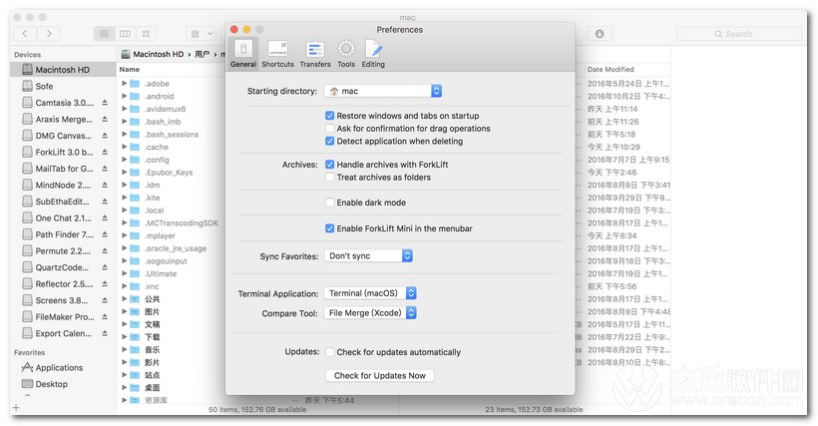This screenshot has height=426, width=818.
Task: Open the Compare Tool dropdown
Action: pyautogui.click(x=370, y=313)
